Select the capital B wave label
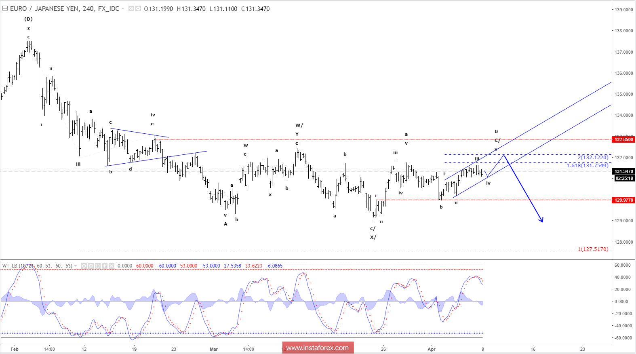This screenshot has height=354, width=636. point(496,131)
